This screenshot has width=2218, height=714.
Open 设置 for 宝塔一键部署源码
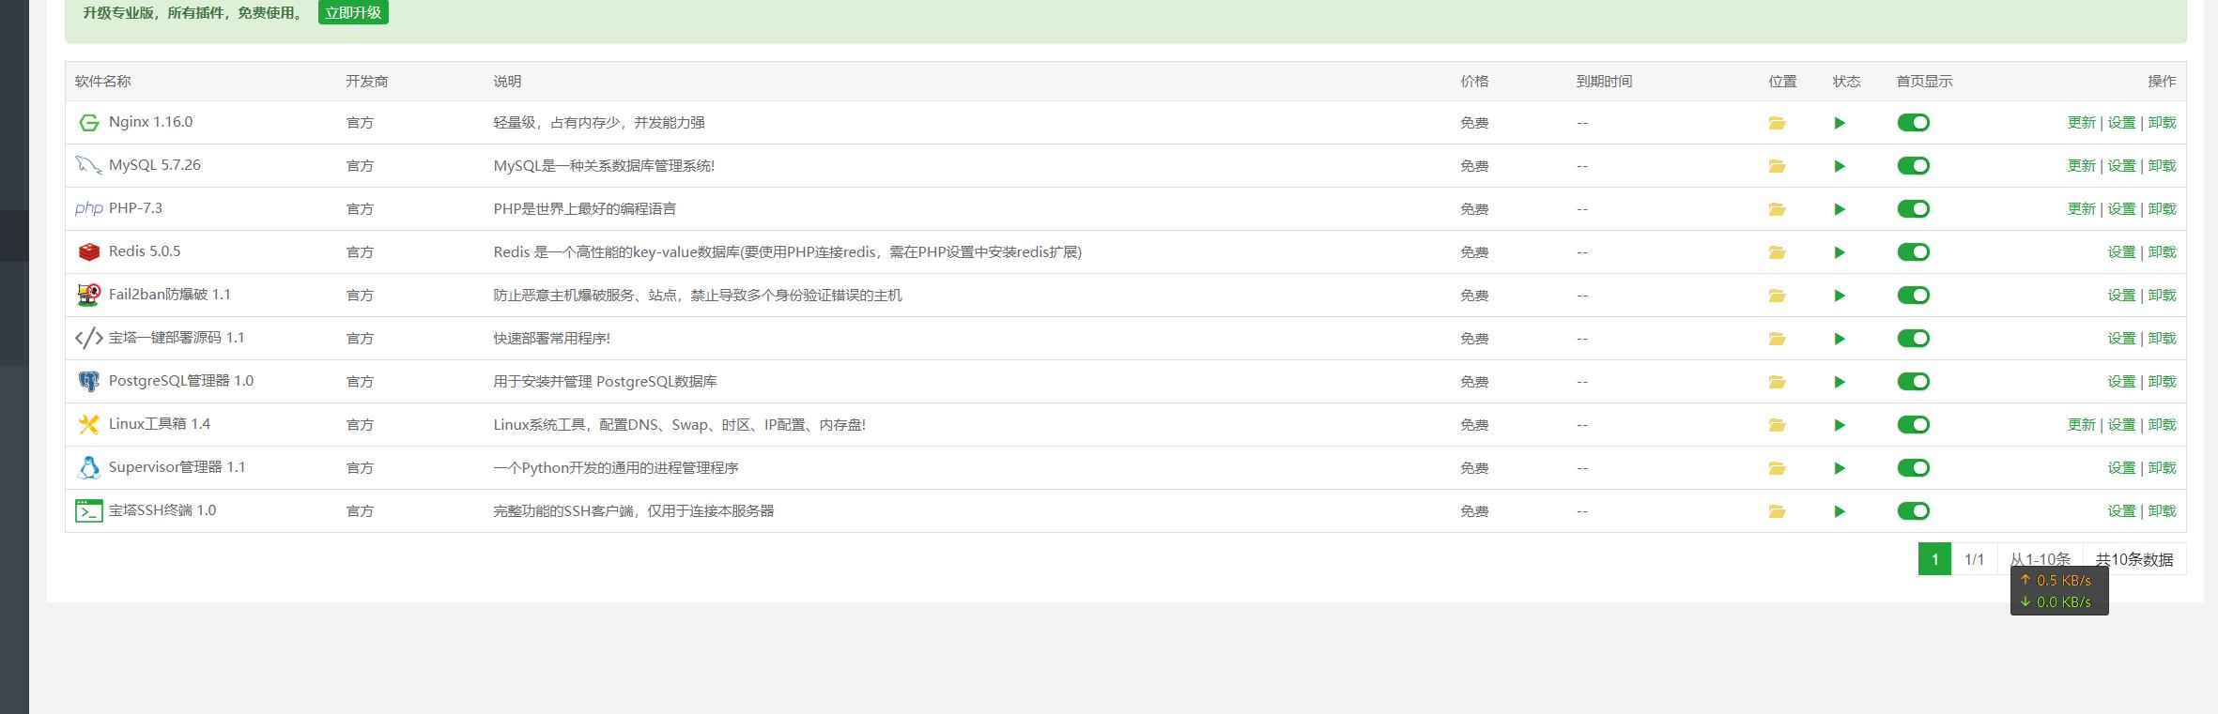(2121, 339)
